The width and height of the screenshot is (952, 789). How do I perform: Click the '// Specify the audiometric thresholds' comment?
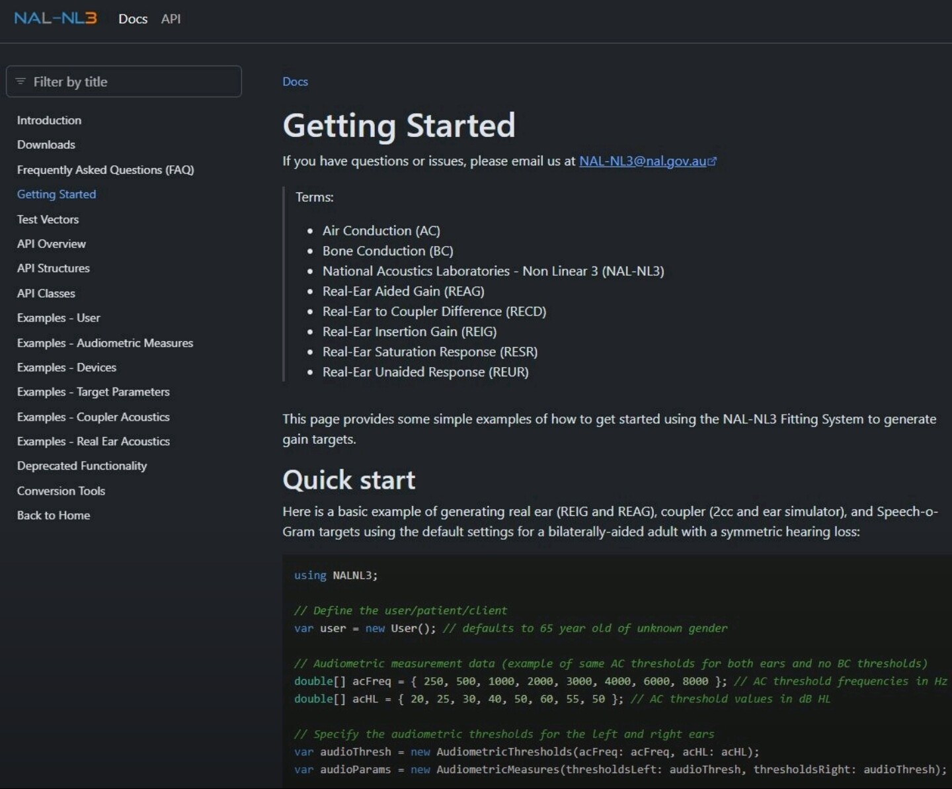(x=504, y=734)
